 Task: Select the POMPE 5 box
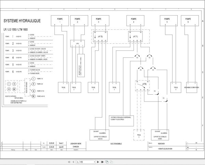point(169,20)
